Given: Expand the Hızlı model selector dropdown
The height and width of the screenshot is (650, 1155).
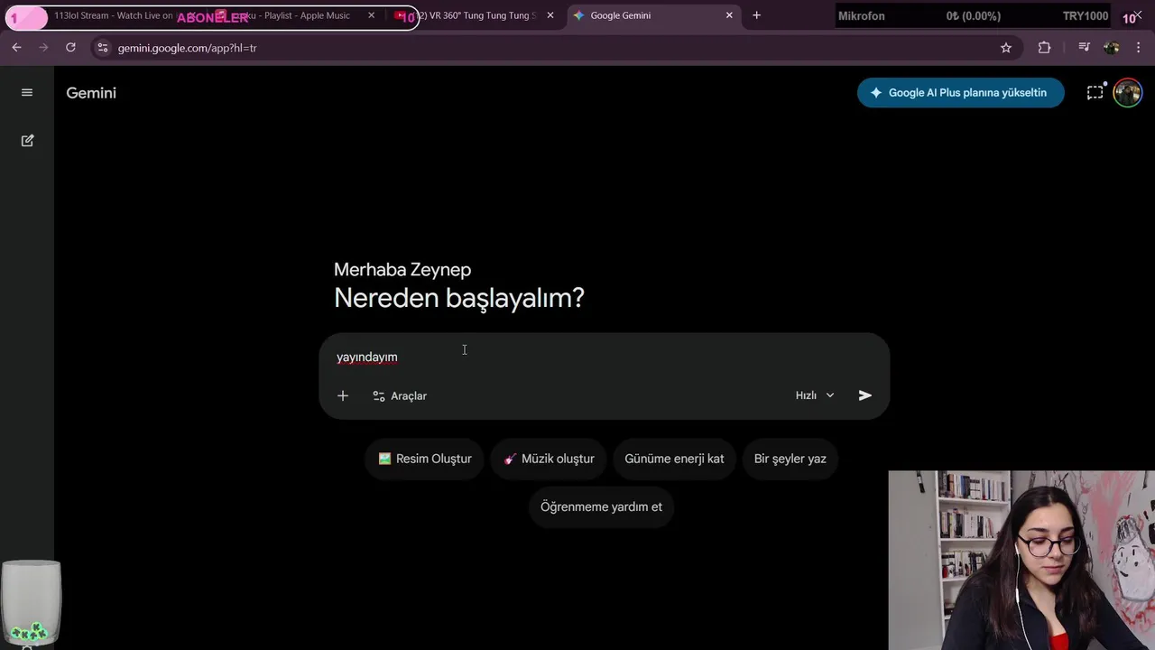Looking at the screenshot, I should point(815,395).
